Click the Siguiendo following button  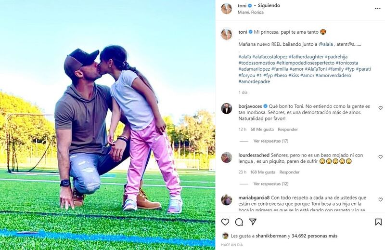(269, 5)
